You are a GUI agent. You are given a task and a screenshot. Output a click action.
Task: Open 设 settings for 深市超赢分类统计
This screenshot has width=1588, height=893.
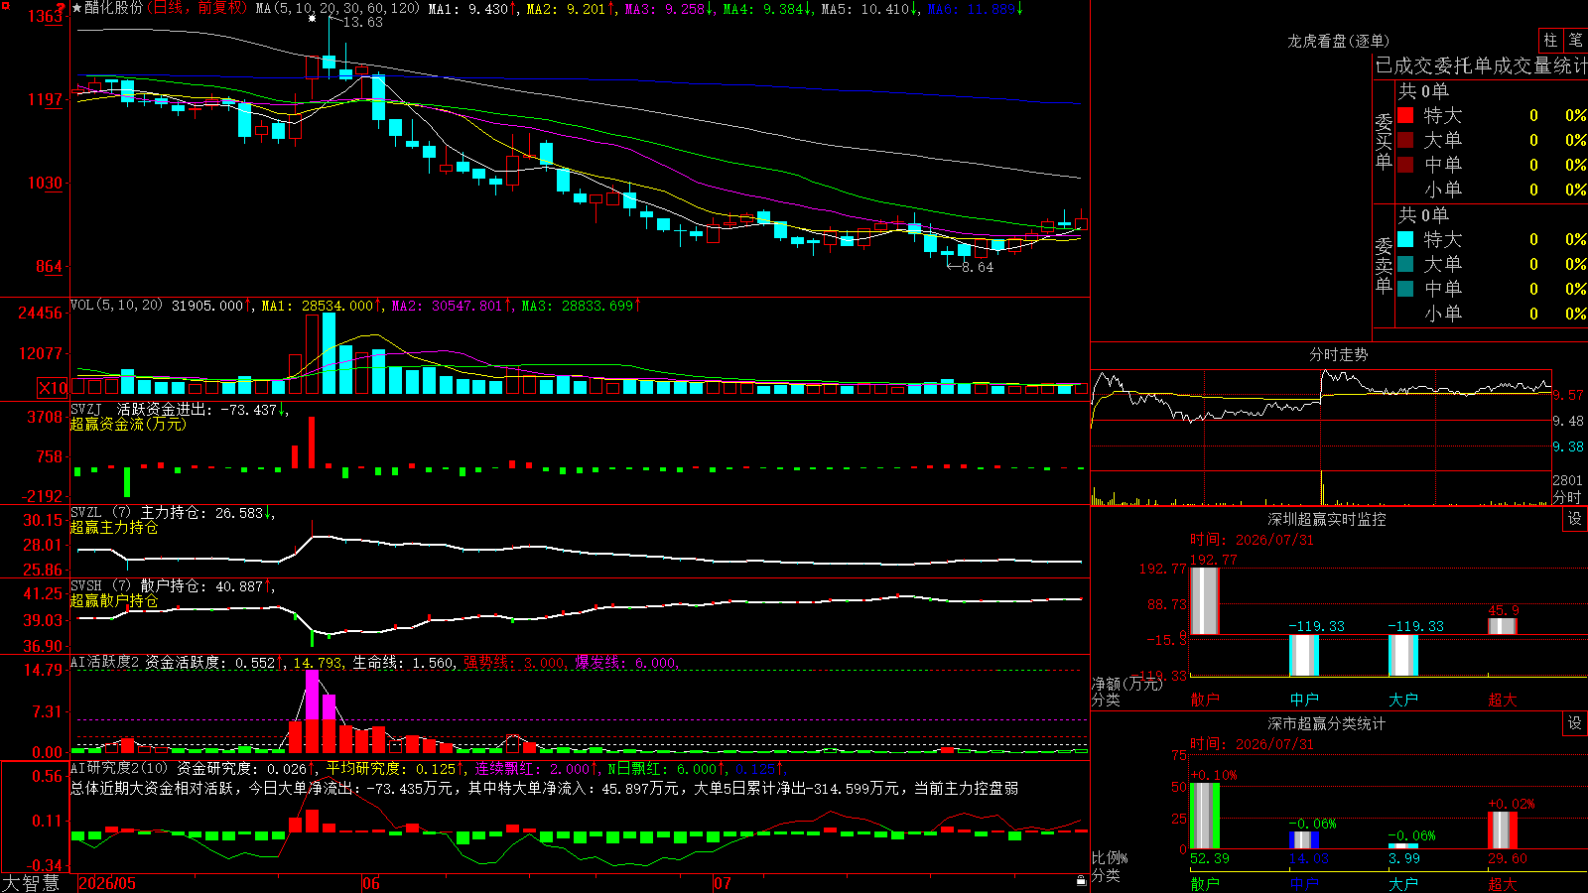pyautogui.click(x=1575, y=723)
